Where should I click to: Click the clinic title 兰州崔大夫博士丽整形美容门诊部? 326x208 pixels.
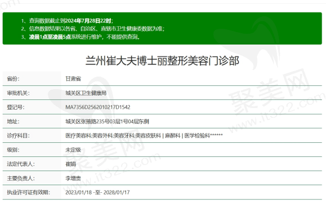pos(162,61)
